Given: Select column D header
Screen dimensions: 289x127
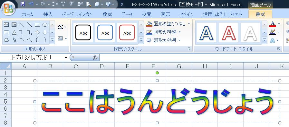Looking at the screenshot, I should 101,66.
